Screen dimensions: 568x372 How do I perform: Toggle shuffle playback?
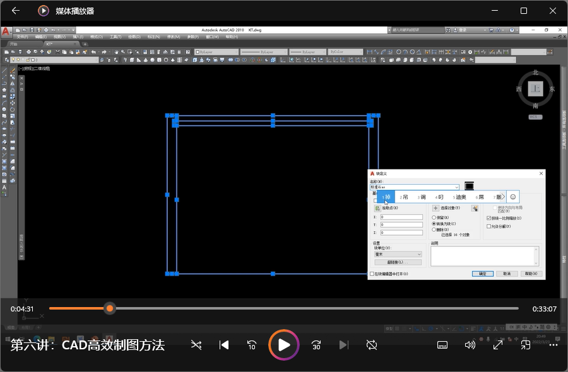click(196, 345)
